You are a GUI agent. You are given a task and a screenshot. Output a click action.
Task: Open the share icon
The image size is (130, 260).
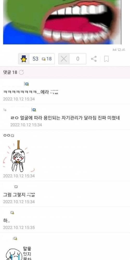tap(94, 59)
